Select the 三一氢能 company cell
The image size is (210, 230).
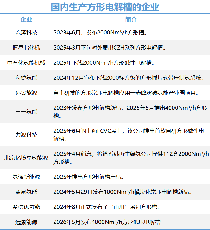[26, 112]
